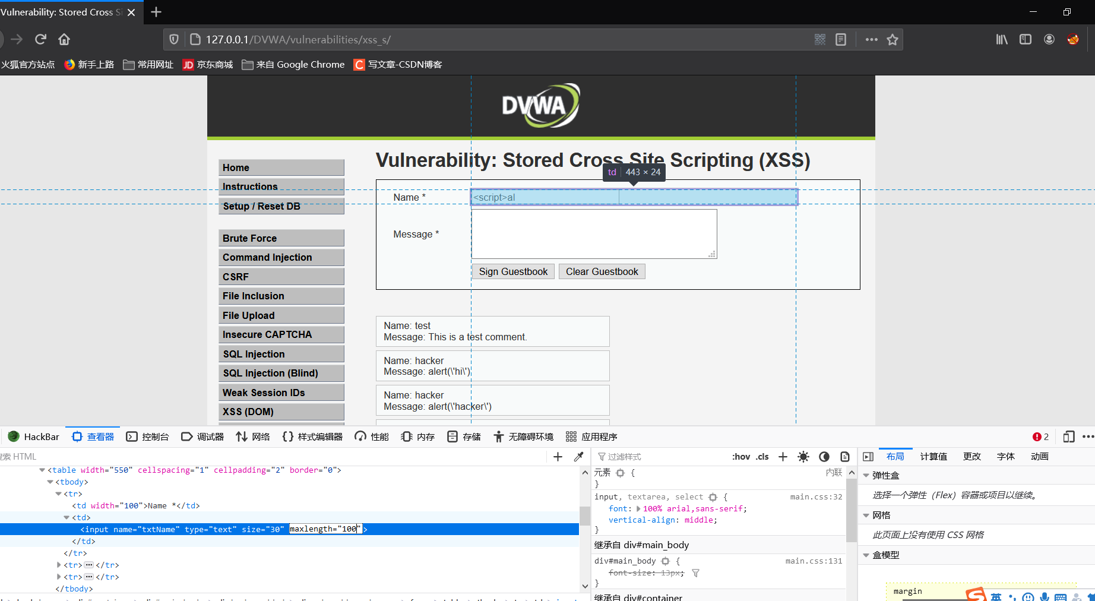This screenshot has height=601, width=1095.
Task: Open the Library icon in Firefox toolbar
Action: click(1002, 39)
